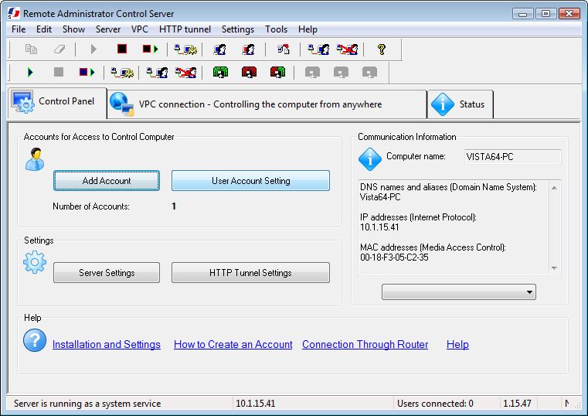Viewport: 588px width, 416px height.
Task: Disconnect users via red-crossed icon in top toolbar
Action: tap(347, 49)
